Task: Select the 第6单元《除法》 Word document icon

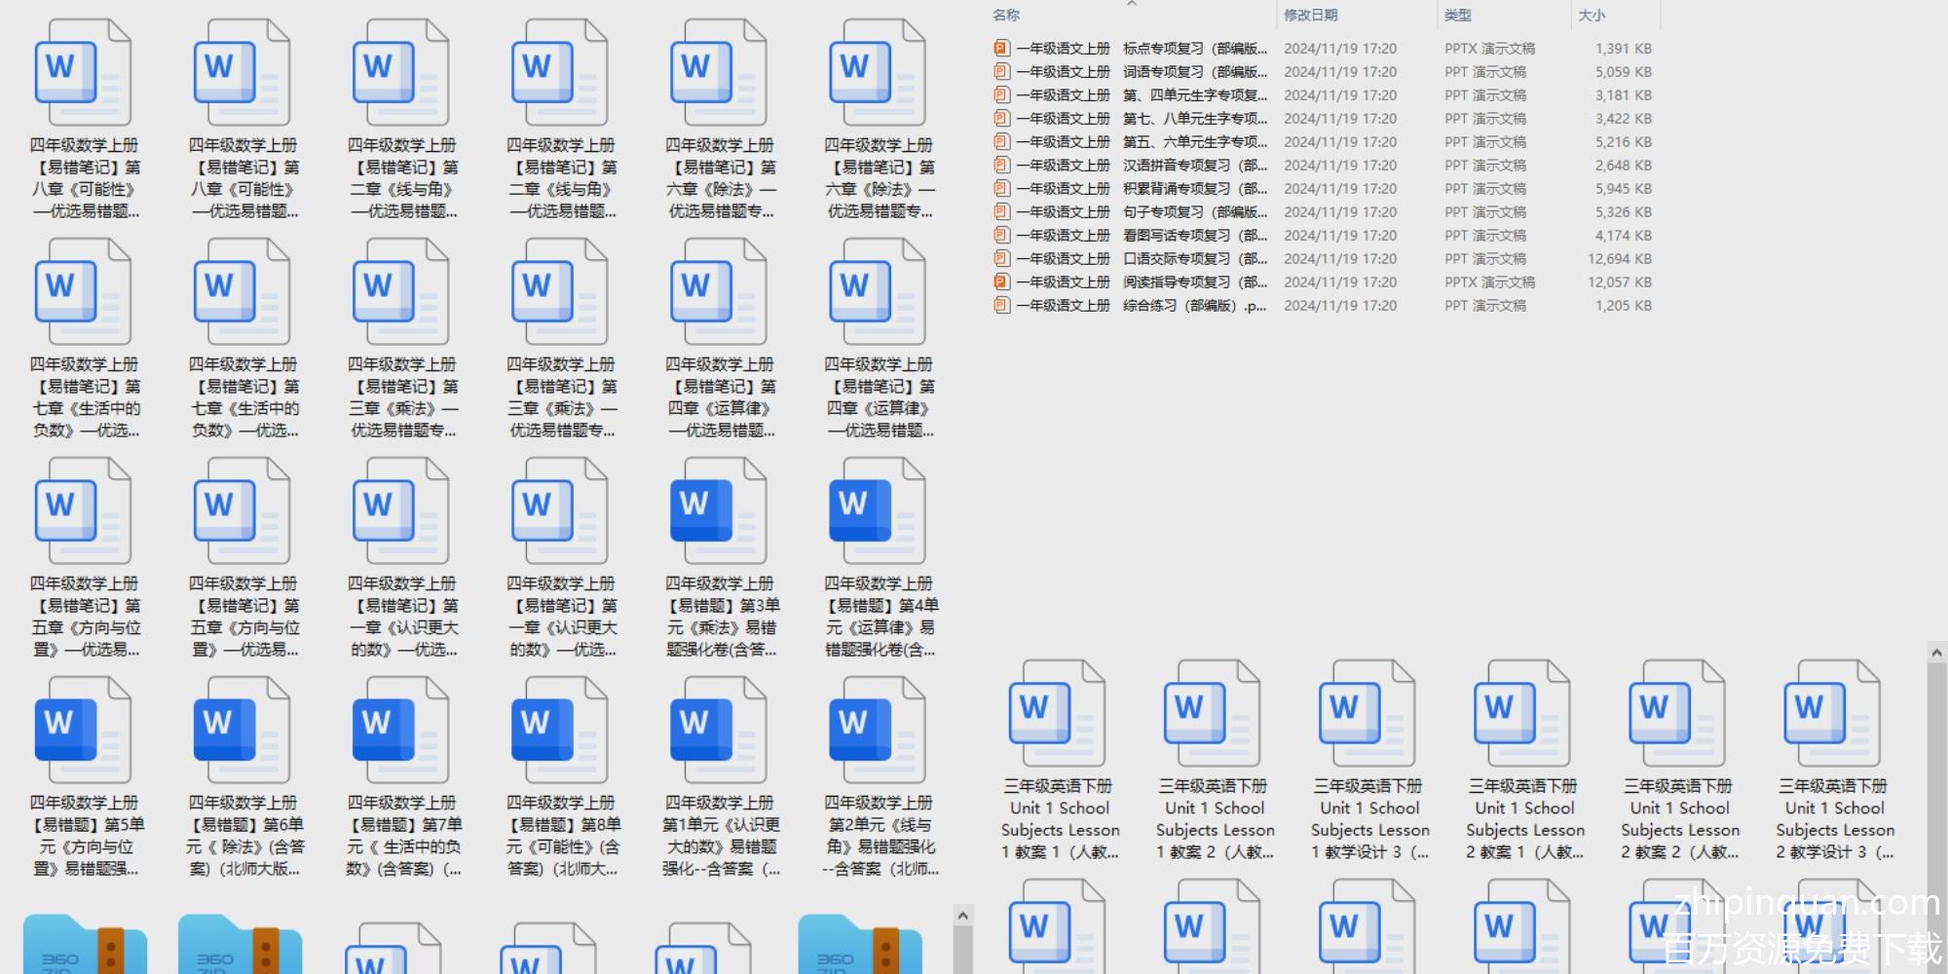Action: pos(243,732)
